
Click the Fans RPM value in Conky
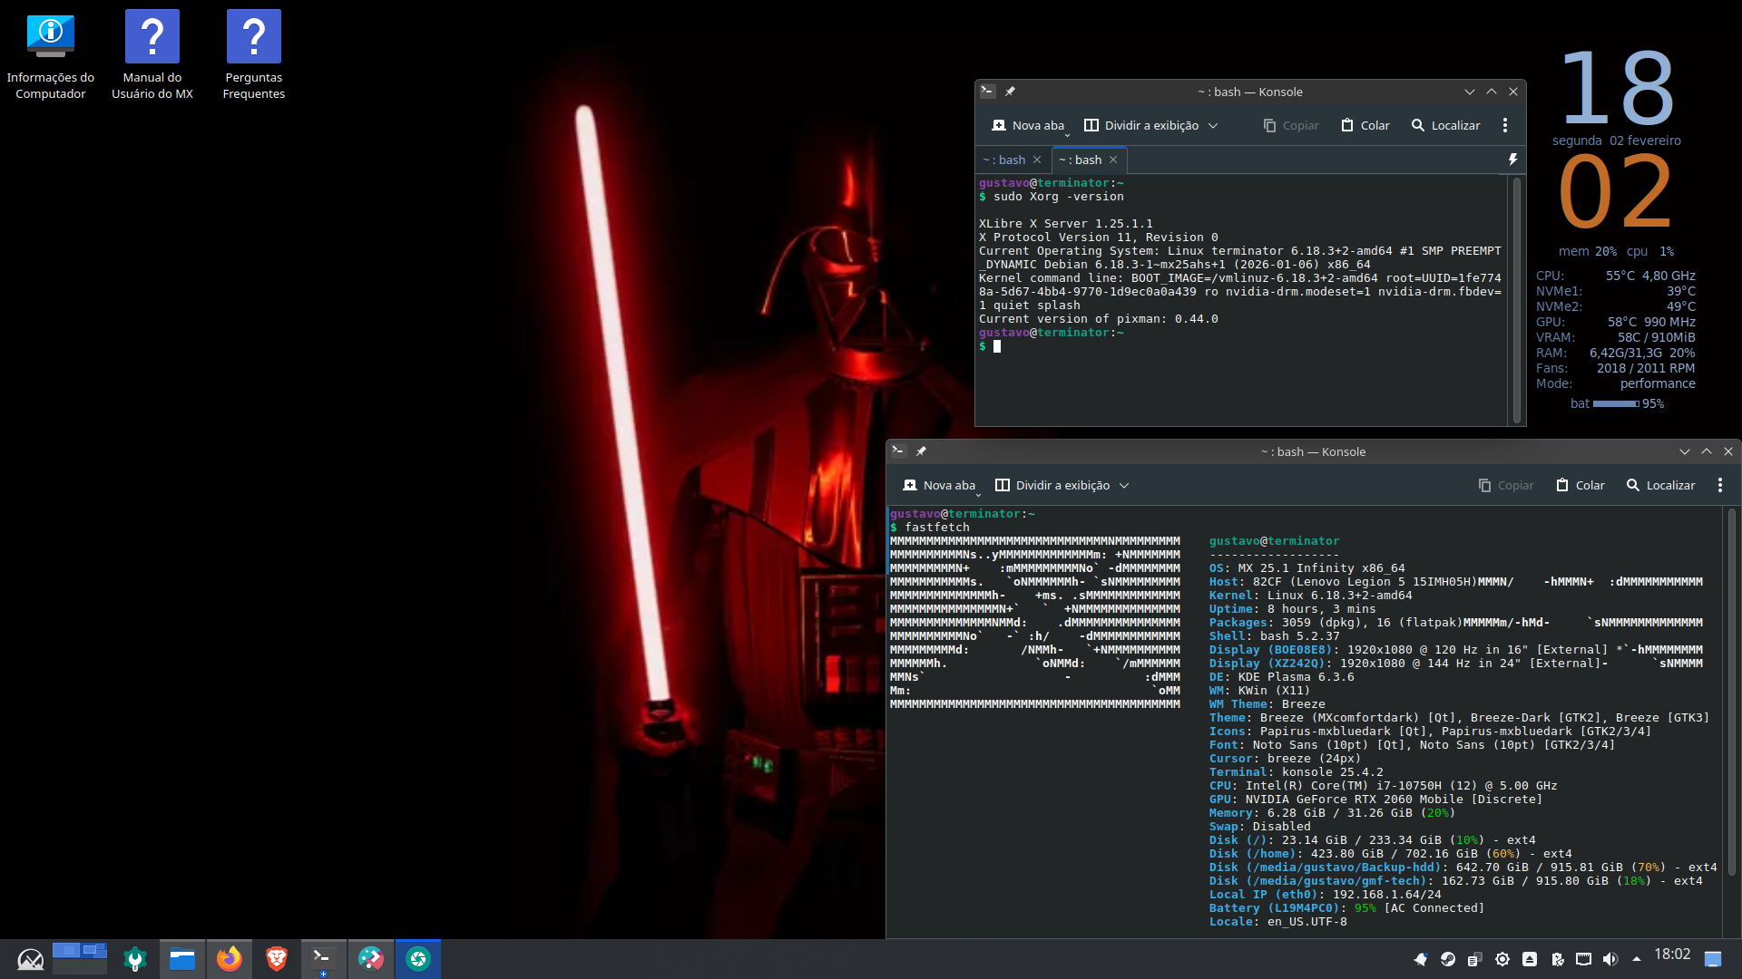click(1646, 368)
